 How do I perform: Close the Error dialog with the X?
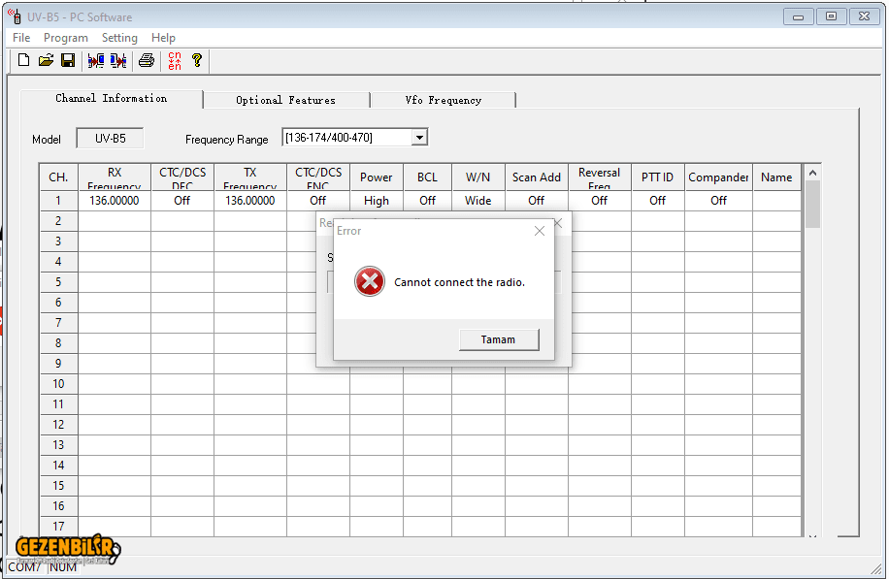540,231
